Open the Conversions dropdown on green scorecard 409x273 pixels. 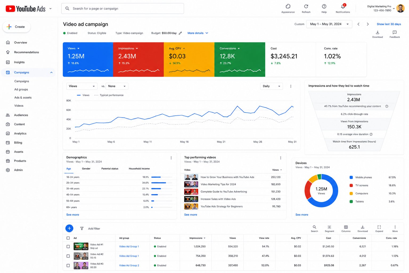pyautogui.click(x=239, y=49)
